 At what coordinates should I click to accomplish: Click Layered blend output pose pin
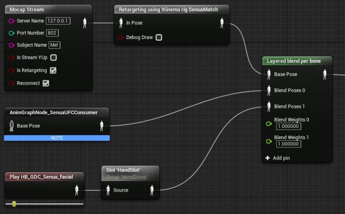pyautogui.click(x=325, y=74)
